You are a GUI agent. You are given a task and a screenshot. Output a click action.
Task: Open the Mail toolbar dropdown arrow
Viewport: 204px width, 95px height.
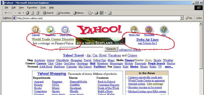coord(92,13)
